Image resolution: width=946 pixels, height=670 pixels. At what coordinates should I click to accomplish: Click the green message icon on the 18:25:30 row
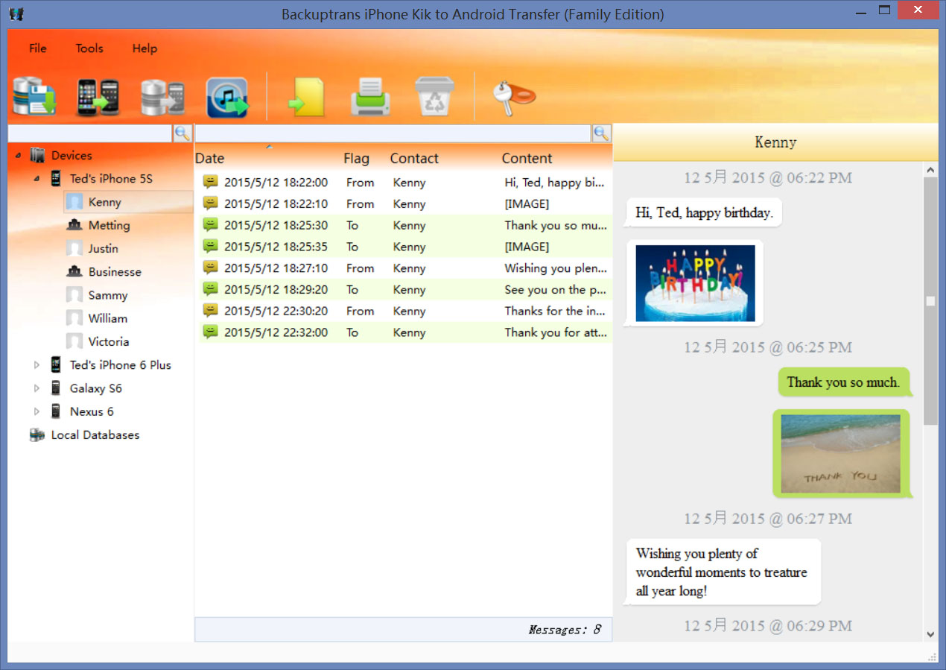pos(210,225)
